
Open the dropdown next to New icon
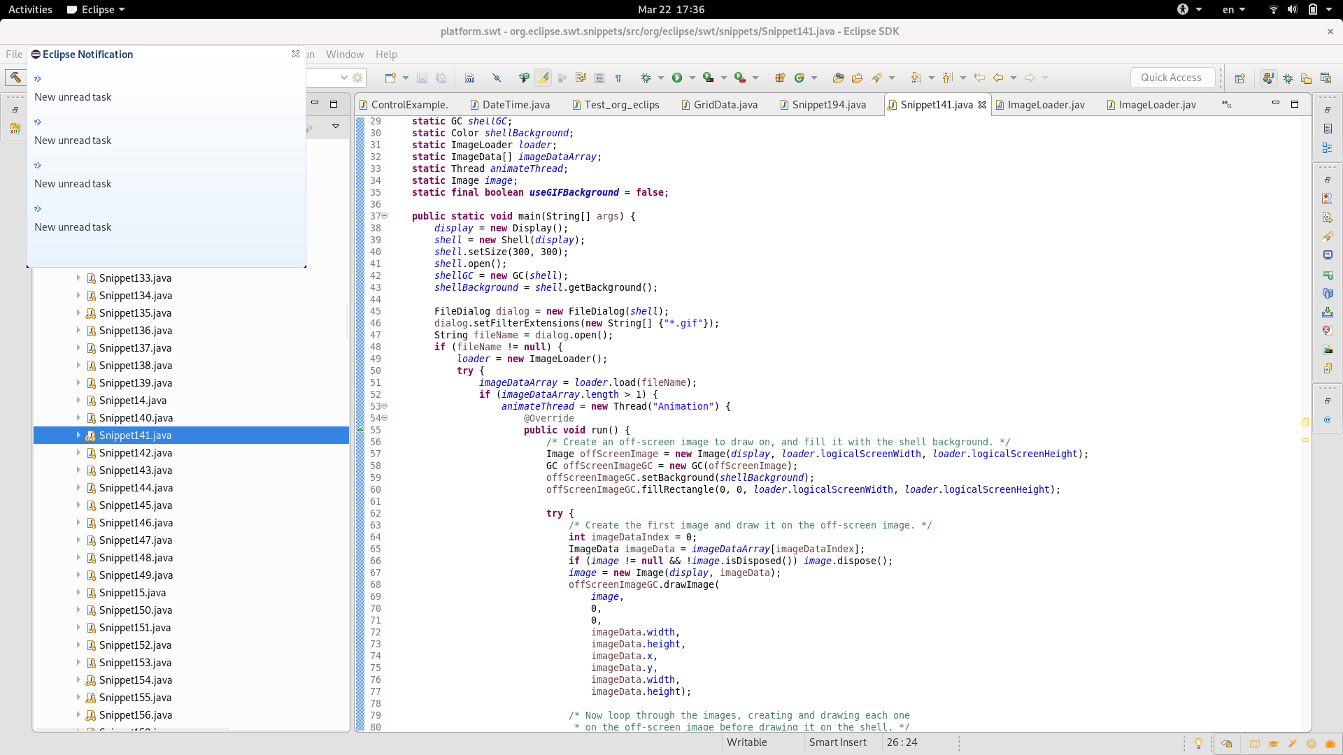[x=406, y=78]
